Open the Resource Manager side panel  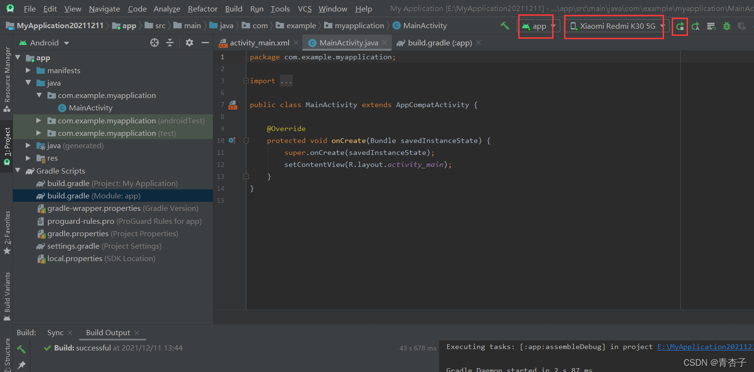coord(7,79)
